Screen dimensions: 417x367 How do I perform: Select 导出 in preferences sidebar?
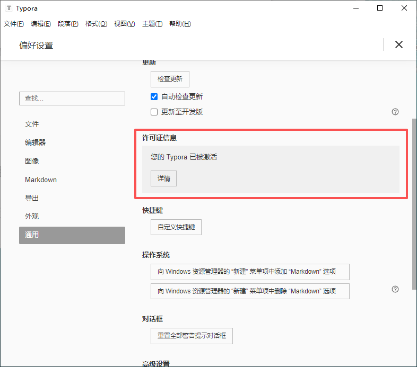72,198
